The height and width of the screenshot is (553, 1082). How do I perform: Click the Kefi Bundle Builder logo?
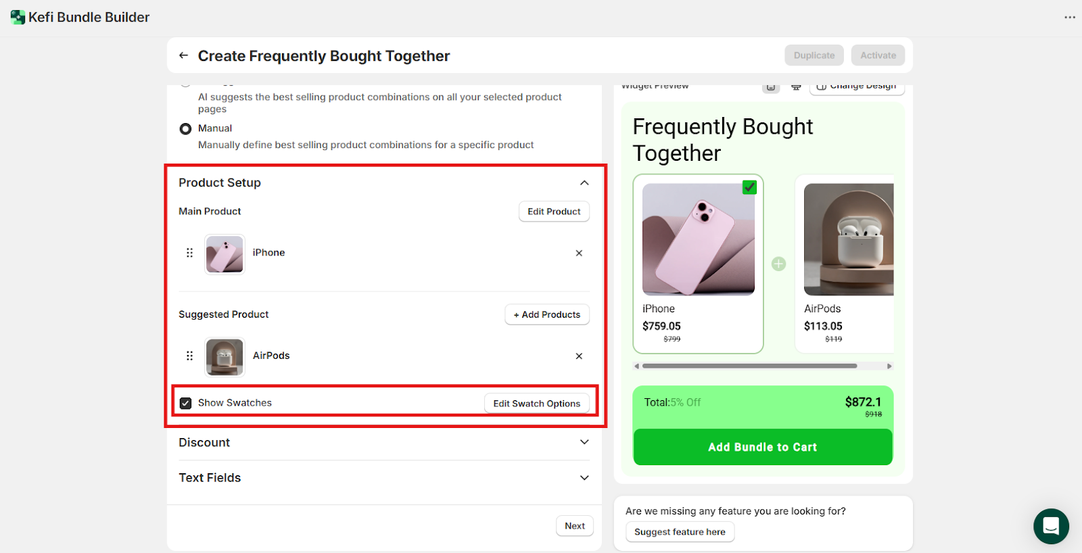tap(18, 18)
